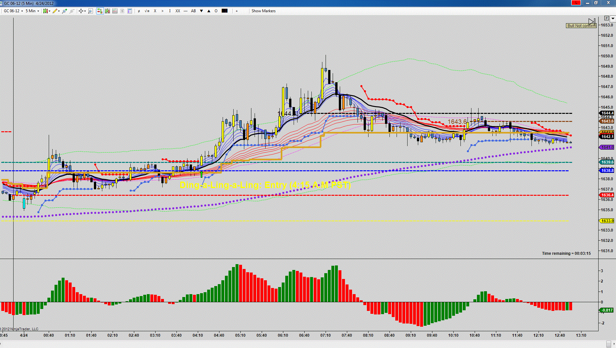Image resolution: width=616 pixels, height=348 pixels.
Task: Click the 1631.0 price axis label
Action: point(607,251)
